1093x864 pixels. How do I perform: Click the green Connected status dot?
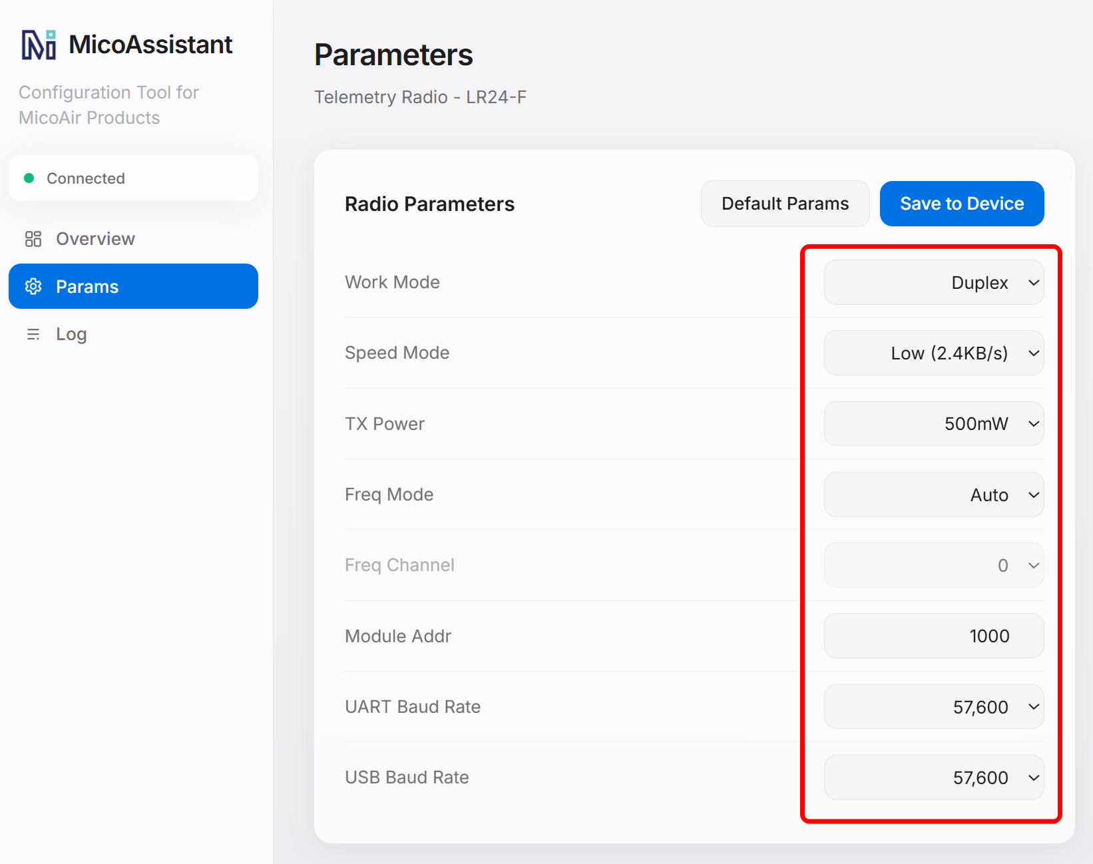click(x=29, y=178)
